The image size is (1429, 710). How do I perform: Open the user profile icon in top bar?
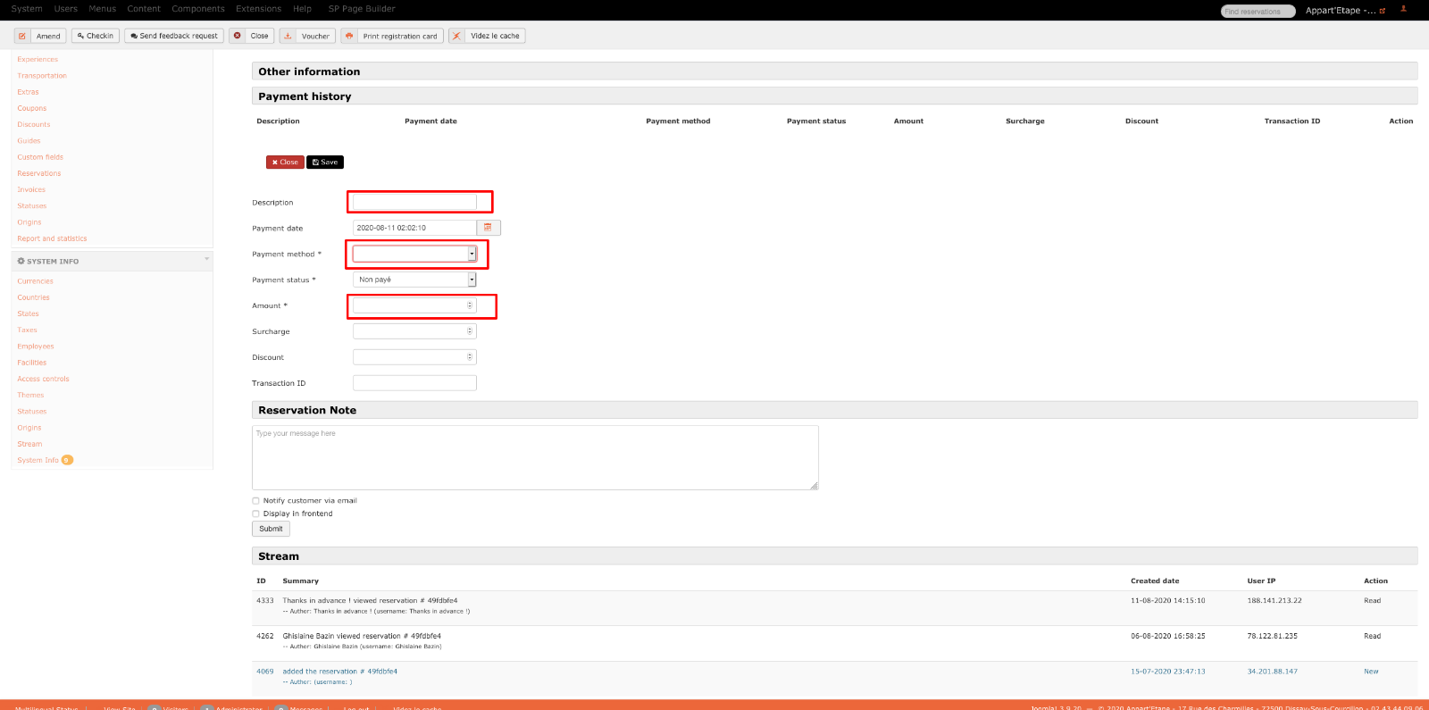[x=1403, y=9]
